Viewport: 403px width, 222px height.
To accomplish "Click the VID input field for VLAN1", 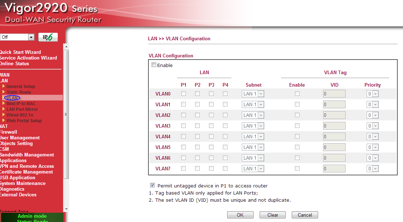I will pos(334,105).
